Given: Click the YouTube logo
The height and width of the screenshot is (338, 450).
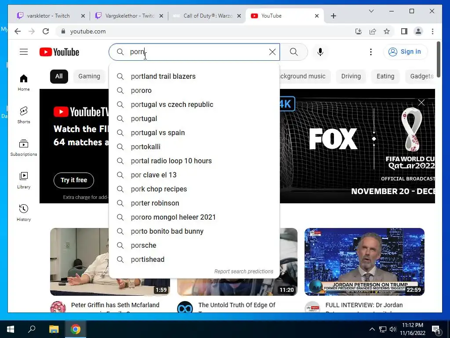Looking at the screenshot, I should click(59, 52).
